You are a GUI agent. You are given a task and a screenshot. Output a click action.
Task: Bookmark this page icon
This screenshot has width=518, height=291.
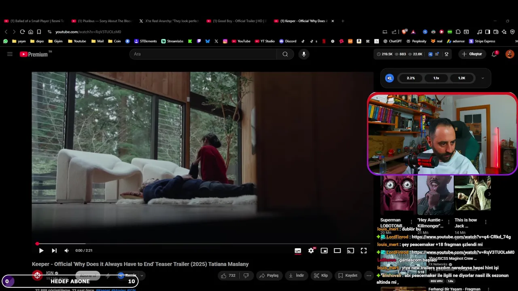point(39,32)
